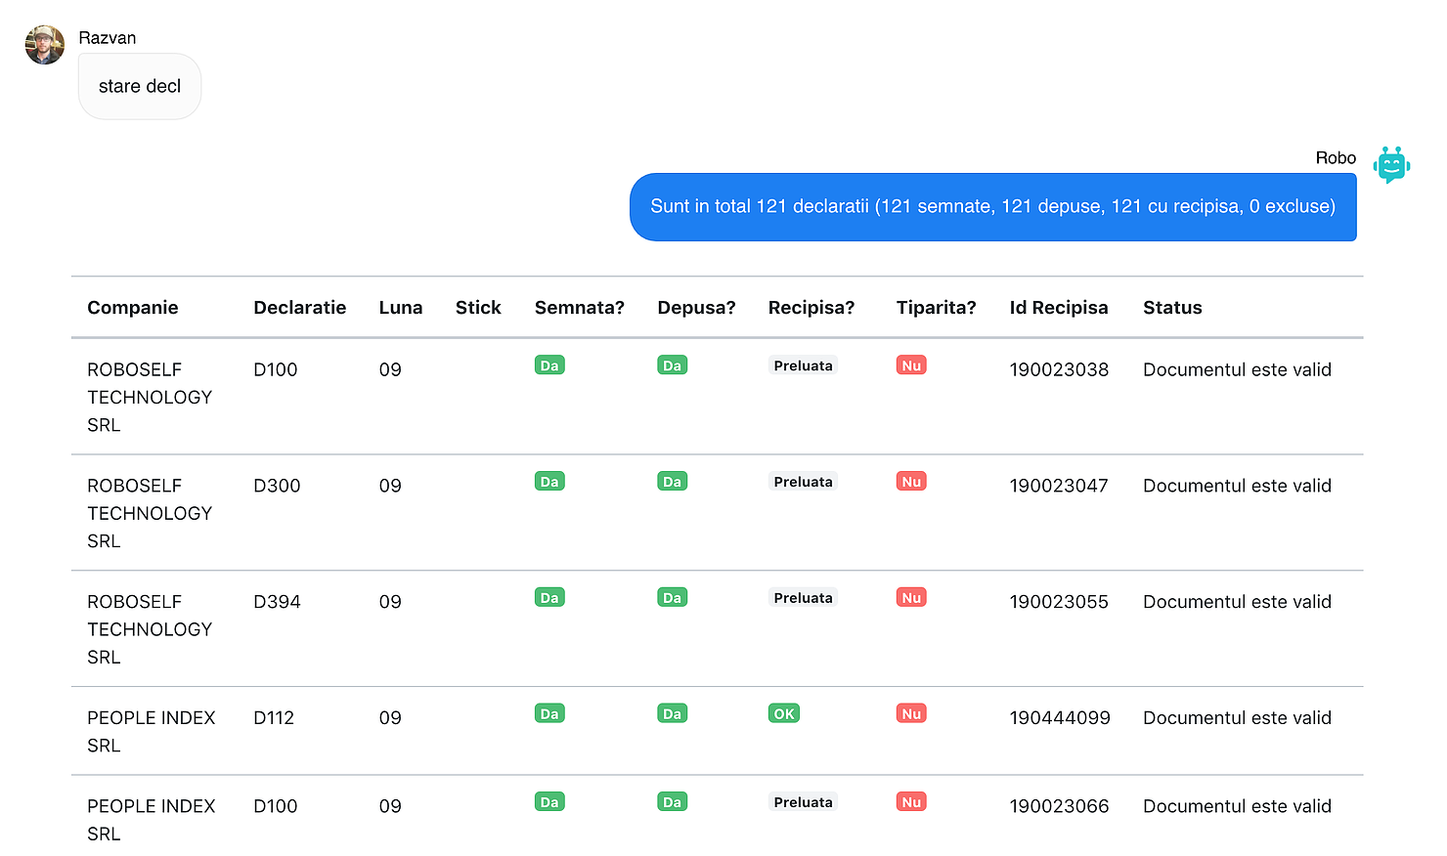Screen dimensions: 1447x856
Task: Click the Semnata? column header
Action: coord(580,308)
